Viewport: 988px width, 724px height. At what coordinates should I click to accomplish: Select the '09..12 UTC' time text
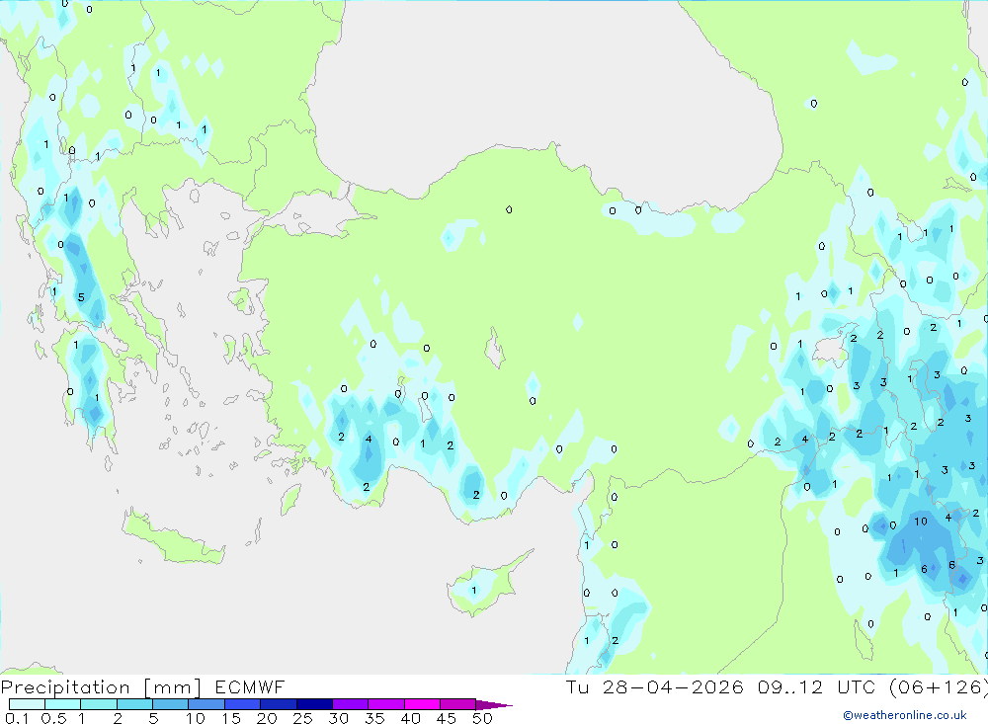[x=819, y=687]
